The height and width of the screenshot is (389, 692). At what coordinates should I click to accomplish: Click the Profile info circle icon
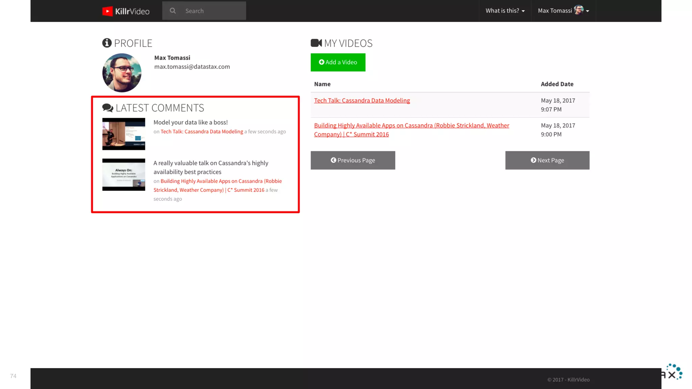click(107, 43)
